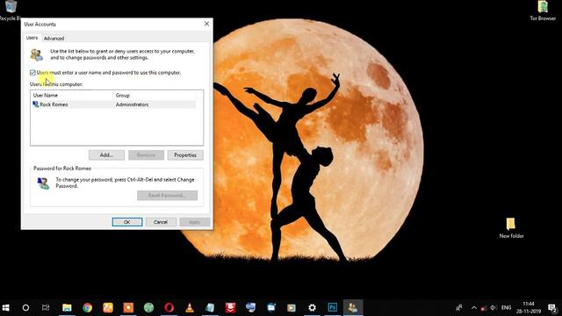Click the User Accounts taskbar icon
Screen dimensions: 562x316
(x=353, y=307)
